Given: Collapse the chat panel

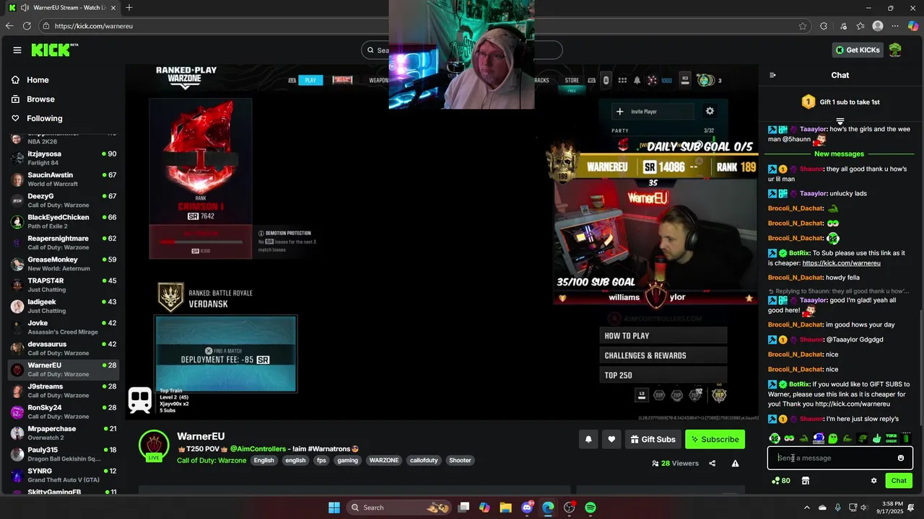Looking at the screenshot, I should 772,75.
